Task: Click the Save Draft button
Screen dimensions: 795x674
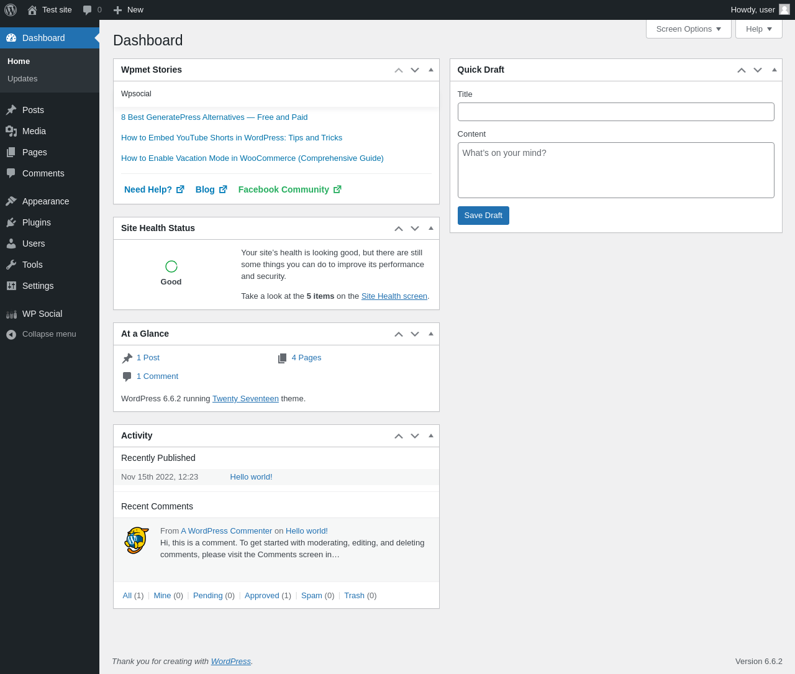Action: click(x=483, y=216)
